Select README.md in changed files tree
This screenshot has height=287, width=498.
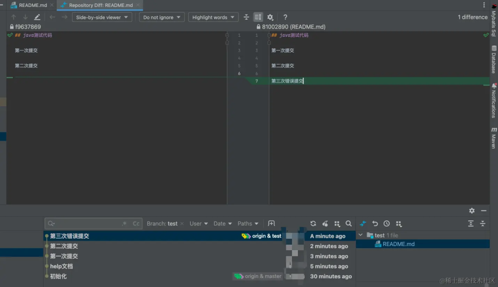[x=423, y=244]
